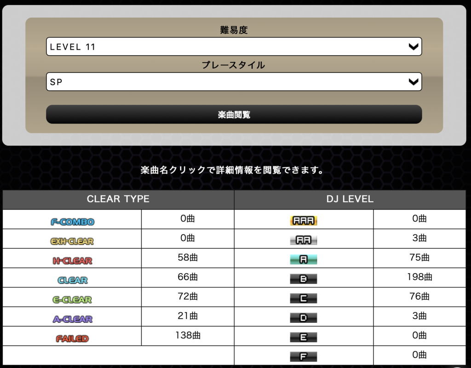Click the H-CLEAR badge icon

pos(72,261)
